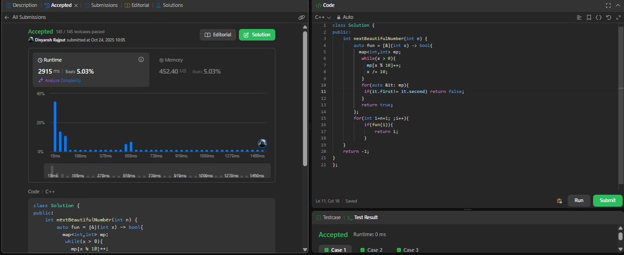
Task: Switch to the Testcase tab
Action: click(x=328, y=217)
